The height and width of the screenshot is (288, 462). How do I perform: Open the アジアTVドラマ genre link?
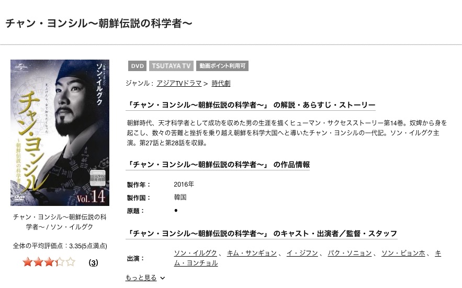tap(179, 83)
